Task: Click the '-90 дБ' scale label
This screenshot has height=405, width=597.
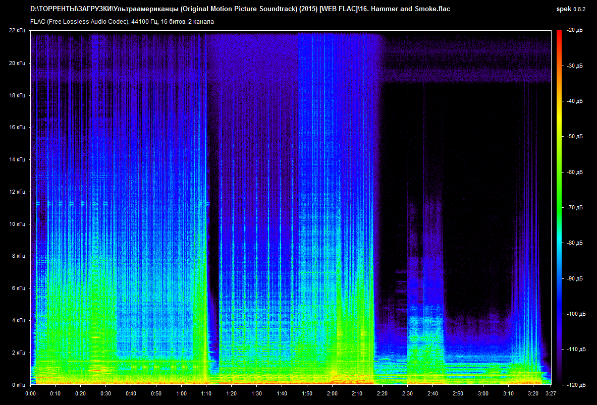Action: (574, 278)
